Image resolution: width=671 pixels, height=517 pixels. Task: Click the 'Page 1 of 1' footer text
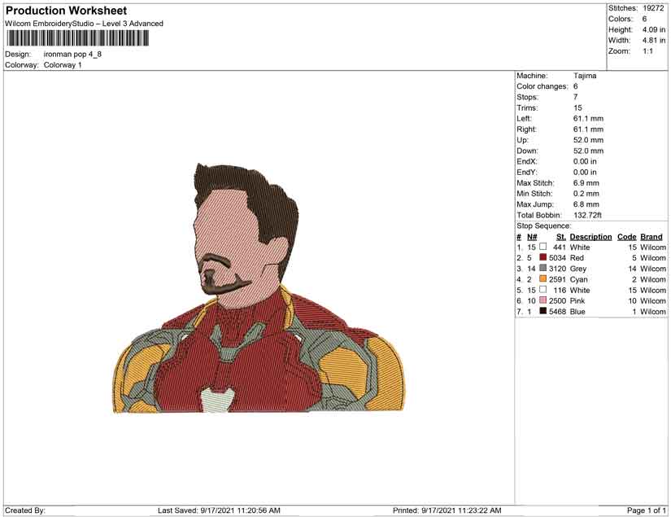[x=646, y=510]
